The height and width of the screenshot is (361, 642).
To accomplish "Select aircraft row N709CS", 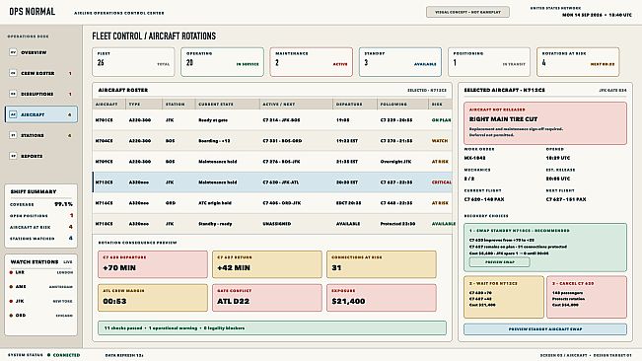I will (x=272, y=162).
